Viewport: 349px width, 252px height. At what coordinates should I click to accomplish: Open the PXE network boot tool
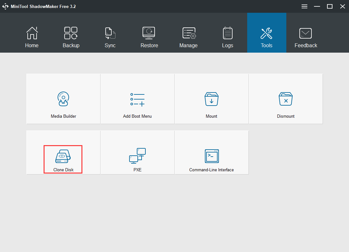(x=137, y=152)
